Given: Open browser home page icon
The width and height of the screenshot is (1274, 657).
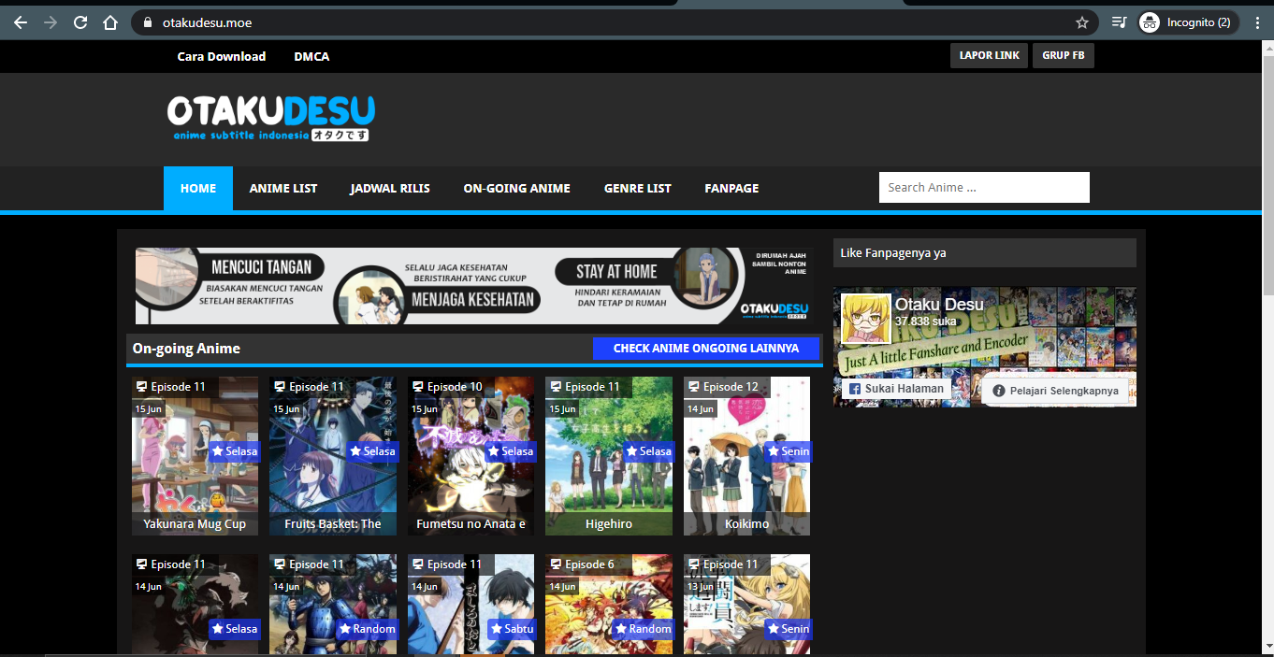Looking at the screenshot, I should point(110,22).
